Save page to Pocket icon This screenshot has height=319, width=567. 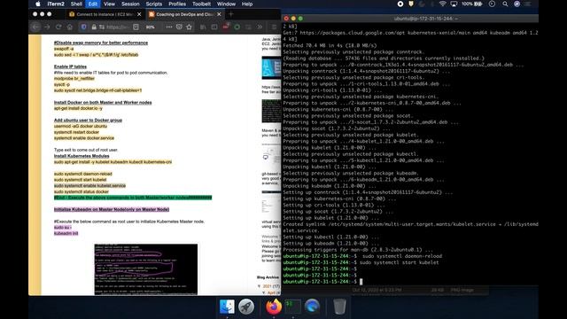179,27
